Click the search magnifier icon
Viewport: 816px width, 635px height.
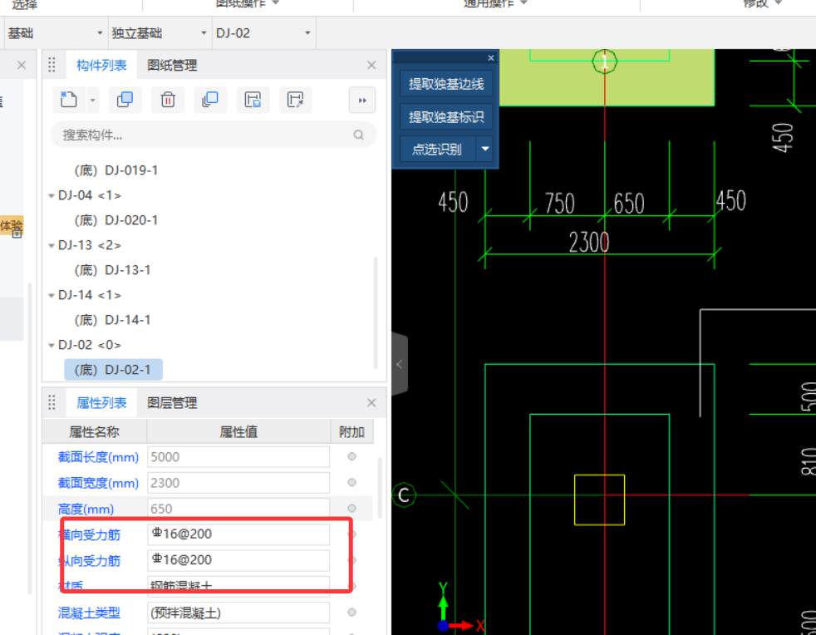tap(359, 135)
